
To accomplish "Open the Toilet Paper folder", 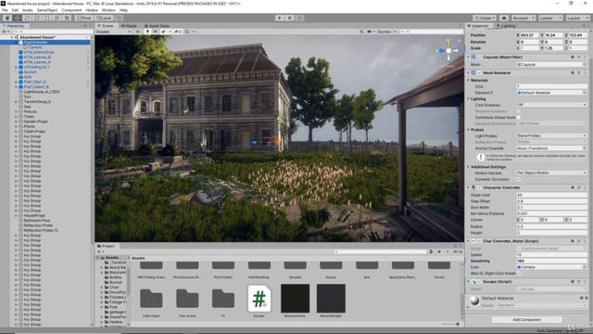I will coord(151,299).
